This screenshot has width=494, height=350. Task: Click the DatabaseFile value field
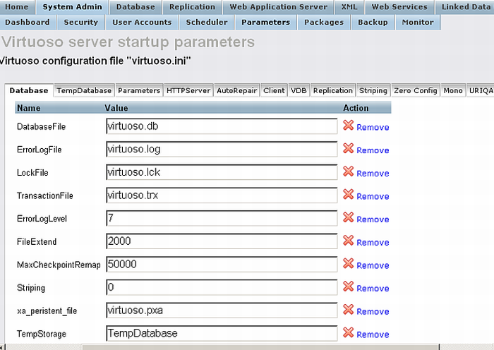coord(222,126)
